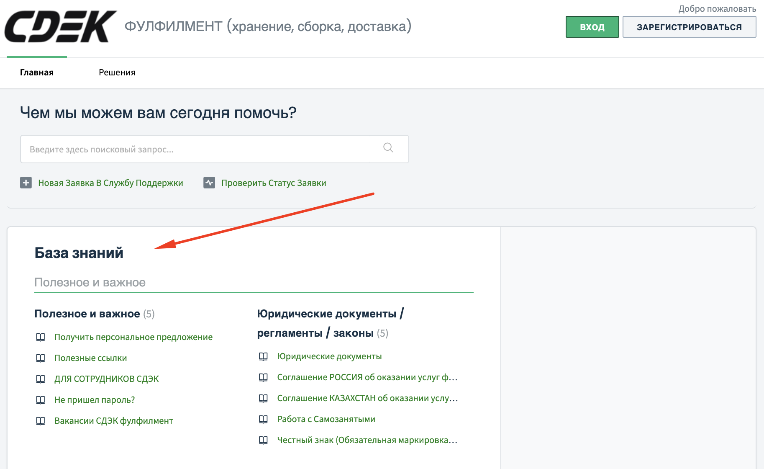Click the Чем мы можем вам сегодня помочь? heading
The width and height of the screenshot is (764, 469).
click(x=158, y=113)
